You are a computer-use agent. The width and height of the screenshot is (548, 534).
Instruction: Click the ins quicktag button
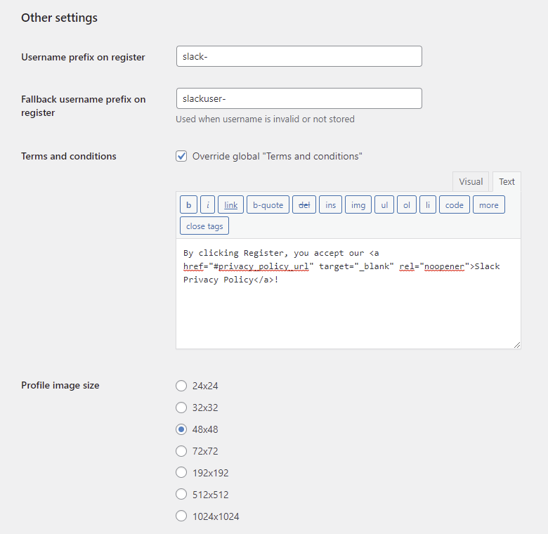point(331,205)
